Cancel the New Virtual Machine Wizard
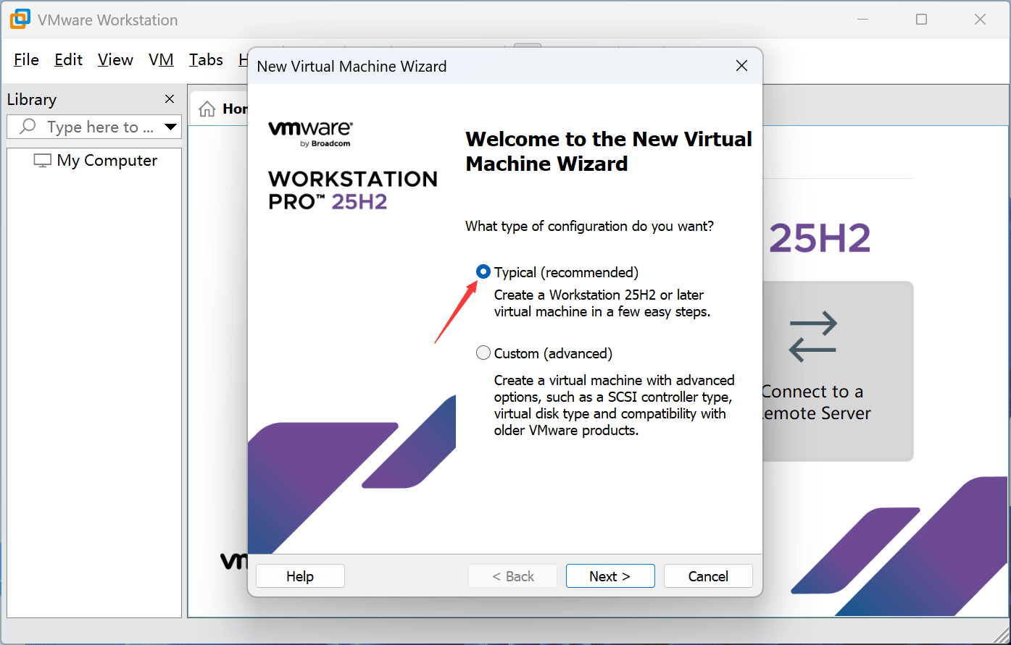Screen dimensions: 1011x645 click(708, 576)
